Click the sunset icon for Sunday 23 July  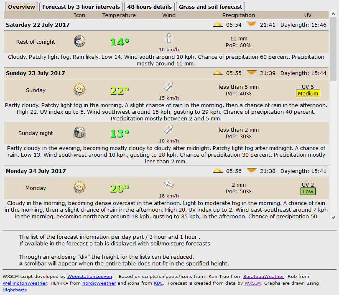point(252,72)
